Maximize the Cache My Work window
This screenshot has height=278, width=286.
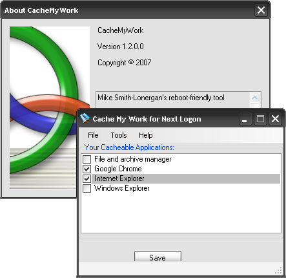[260, 119]
